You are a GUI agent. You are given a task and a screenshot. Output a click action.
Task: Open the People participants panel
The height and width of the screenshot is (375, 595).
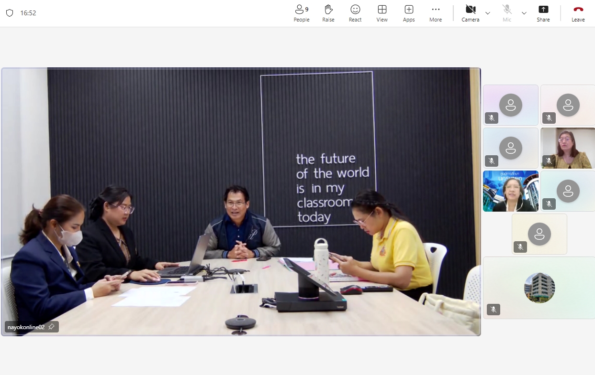301,13
